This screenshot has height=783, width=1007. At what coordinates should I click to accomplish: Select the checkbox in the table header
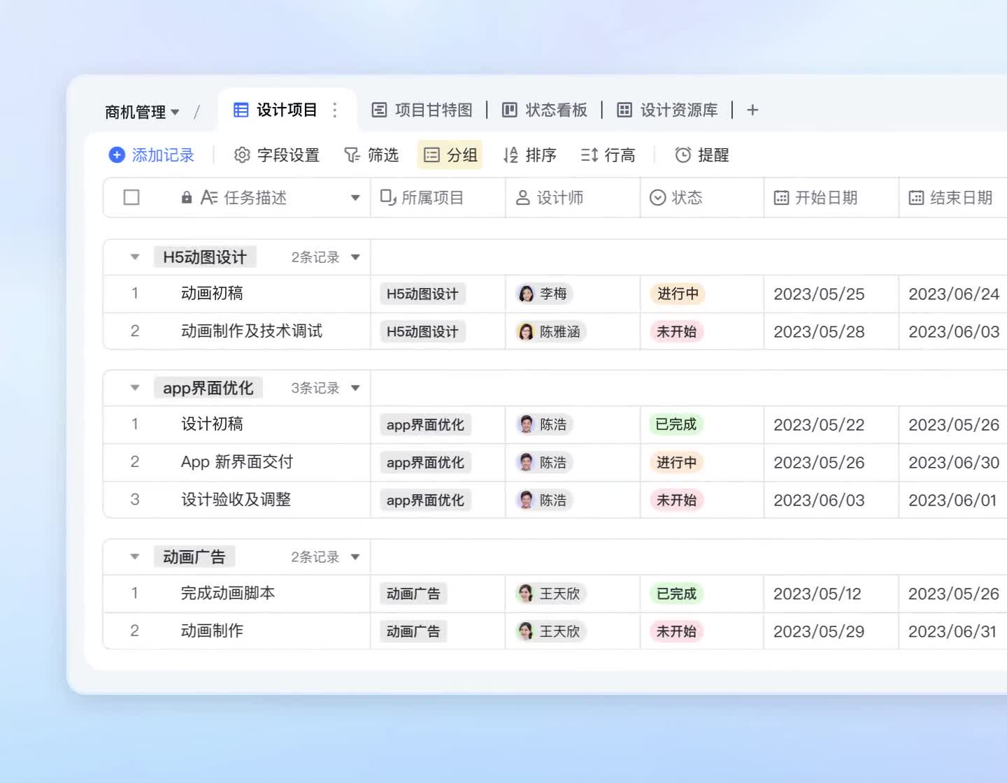click(x=131, y=198)
